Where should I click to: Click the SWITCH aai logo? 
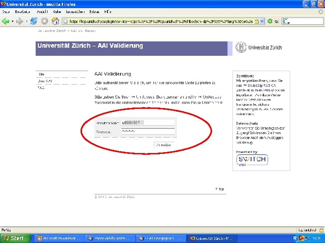tap(252, 160)
